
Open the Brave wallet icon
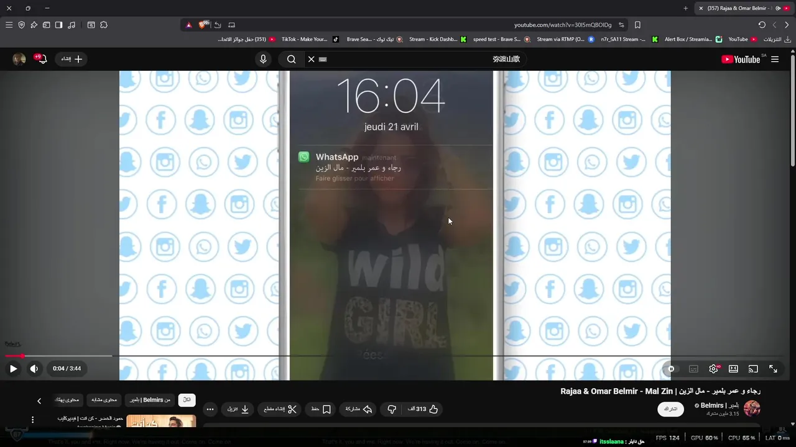click(x=46, y=25)
